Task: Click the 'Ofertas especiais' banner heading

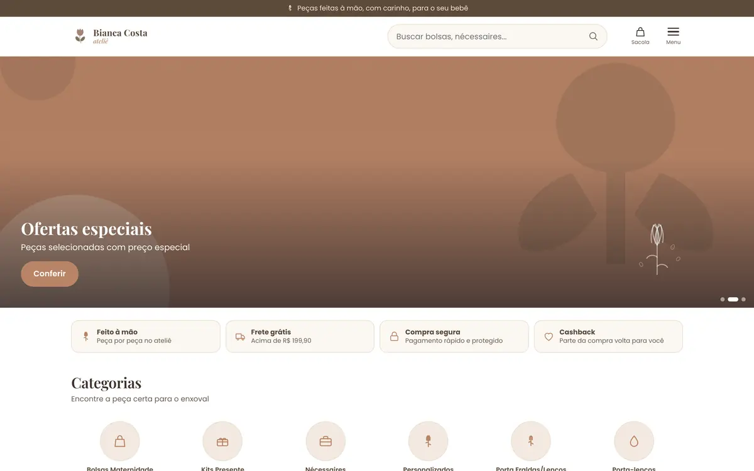Action: (x=86, y=229)
